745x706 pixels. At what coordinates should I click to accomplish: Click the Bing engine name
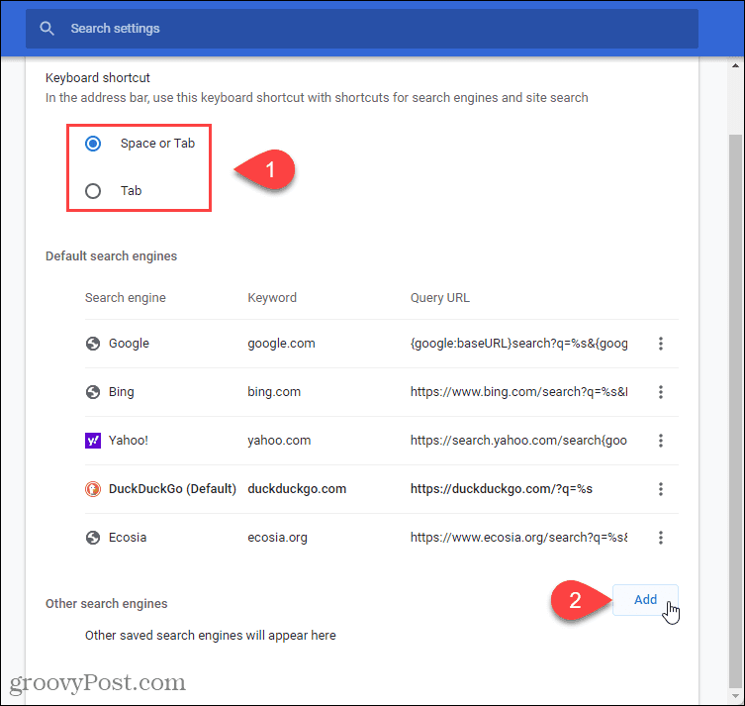[x=121, y=392]
